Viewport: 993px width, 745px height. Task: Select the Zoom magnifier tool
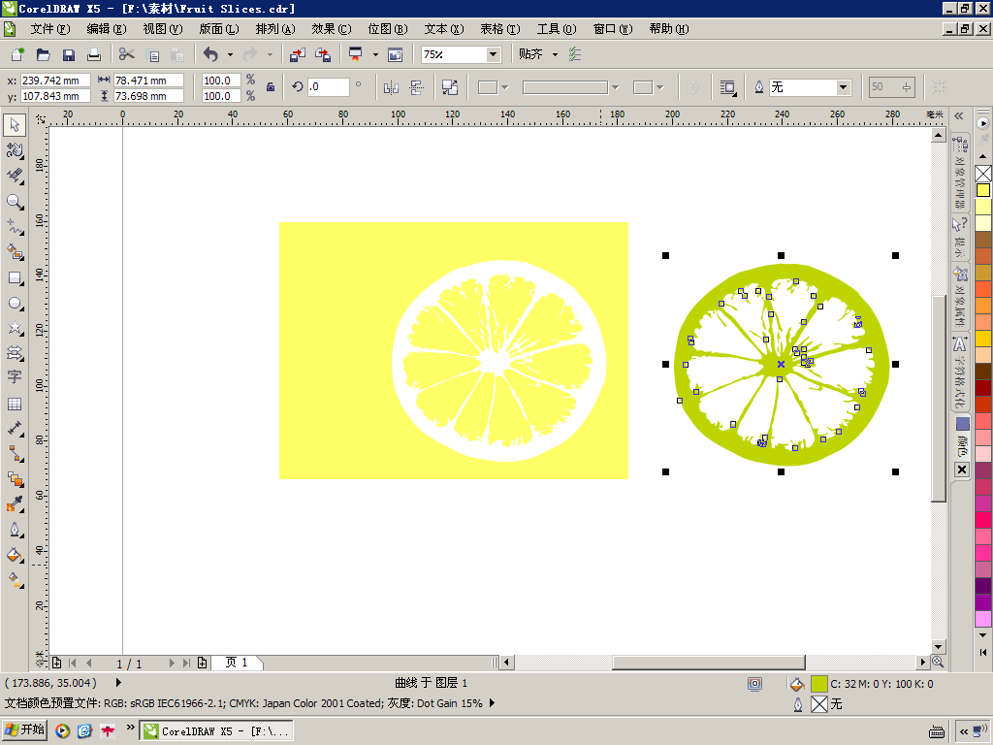[x=14, y=202]
